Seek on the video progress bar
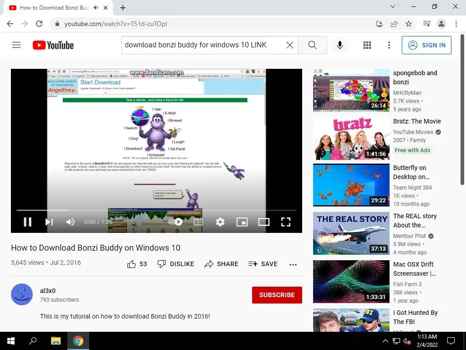 click(x=157, y=210)
